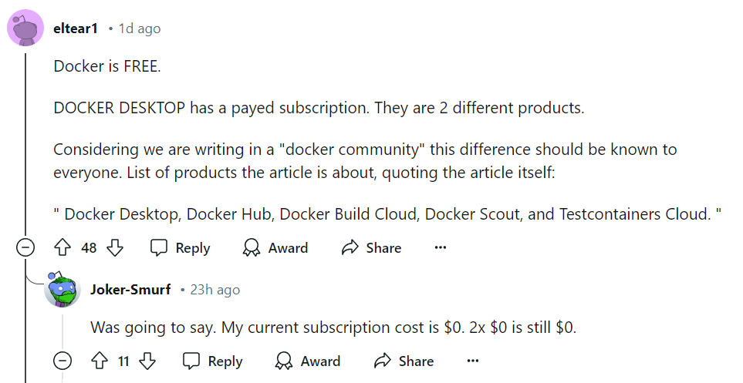Upvote eltear1's comment

point(62,247)
